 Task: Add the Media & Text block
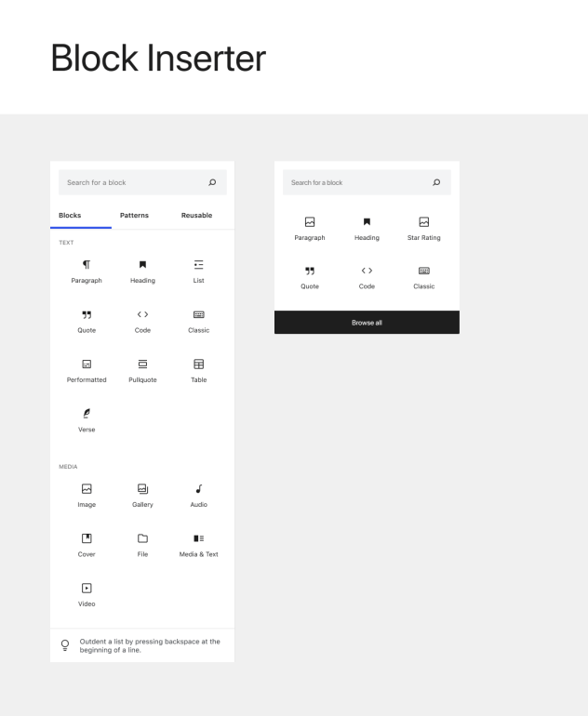pos(198,545)
